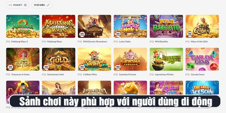Launch the Leprechaun Riches game thumbnail
The width and height of the screenshot is (226, 113).
pos(166,59)
